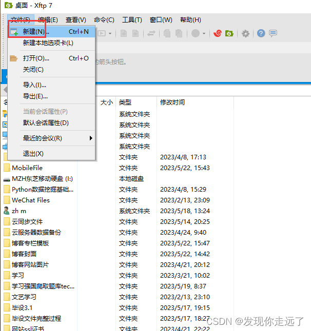
Task: Open dropdown arrow beside play toolbar icon
Action: click(x=110, y=33)
